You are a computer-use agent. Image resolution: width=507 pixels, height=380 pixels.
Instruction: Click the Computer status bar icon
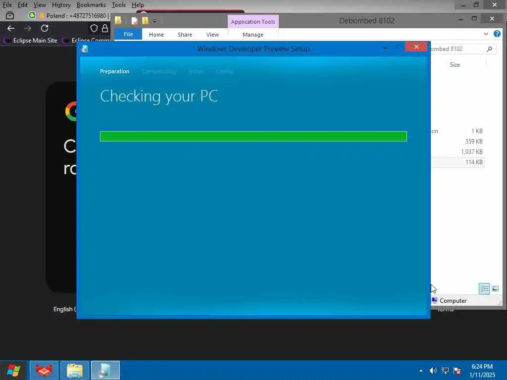(x=434, y=300)
